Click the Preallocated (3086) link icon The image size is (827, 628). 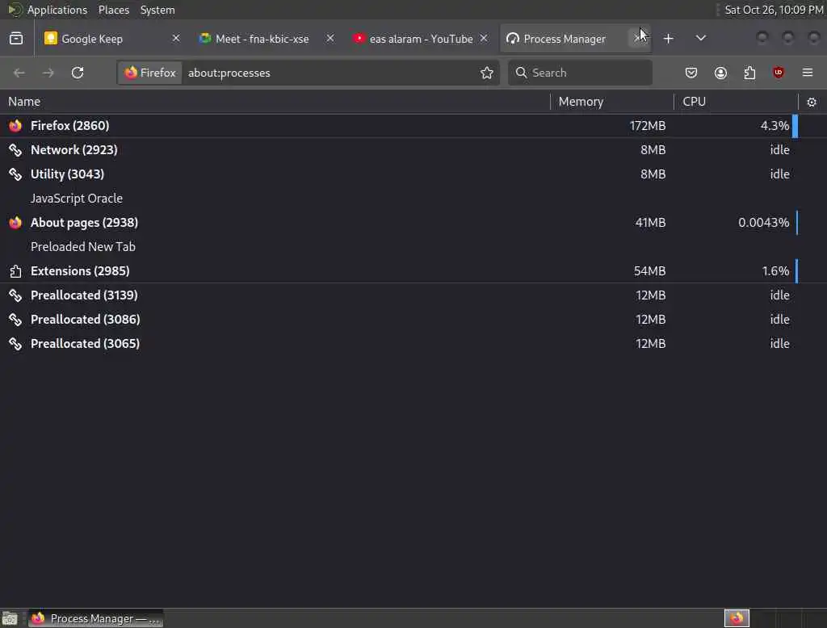pos(15,320)
